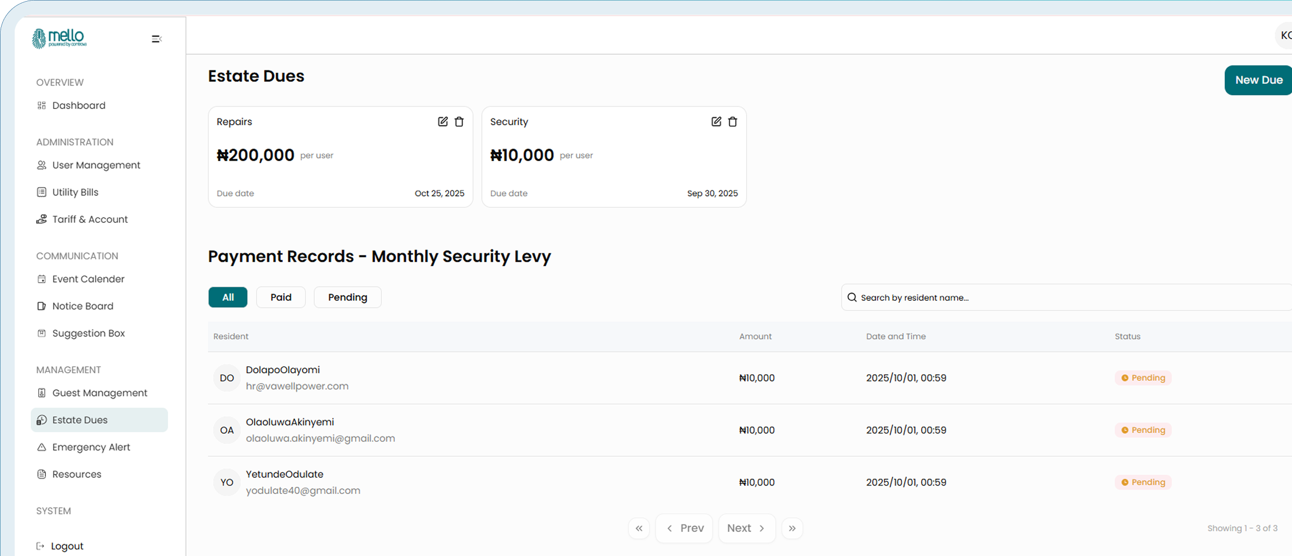Go to Next page of records
This screenshot has height=556, width=1292.
pyautogui.click(x=746, y=528)
